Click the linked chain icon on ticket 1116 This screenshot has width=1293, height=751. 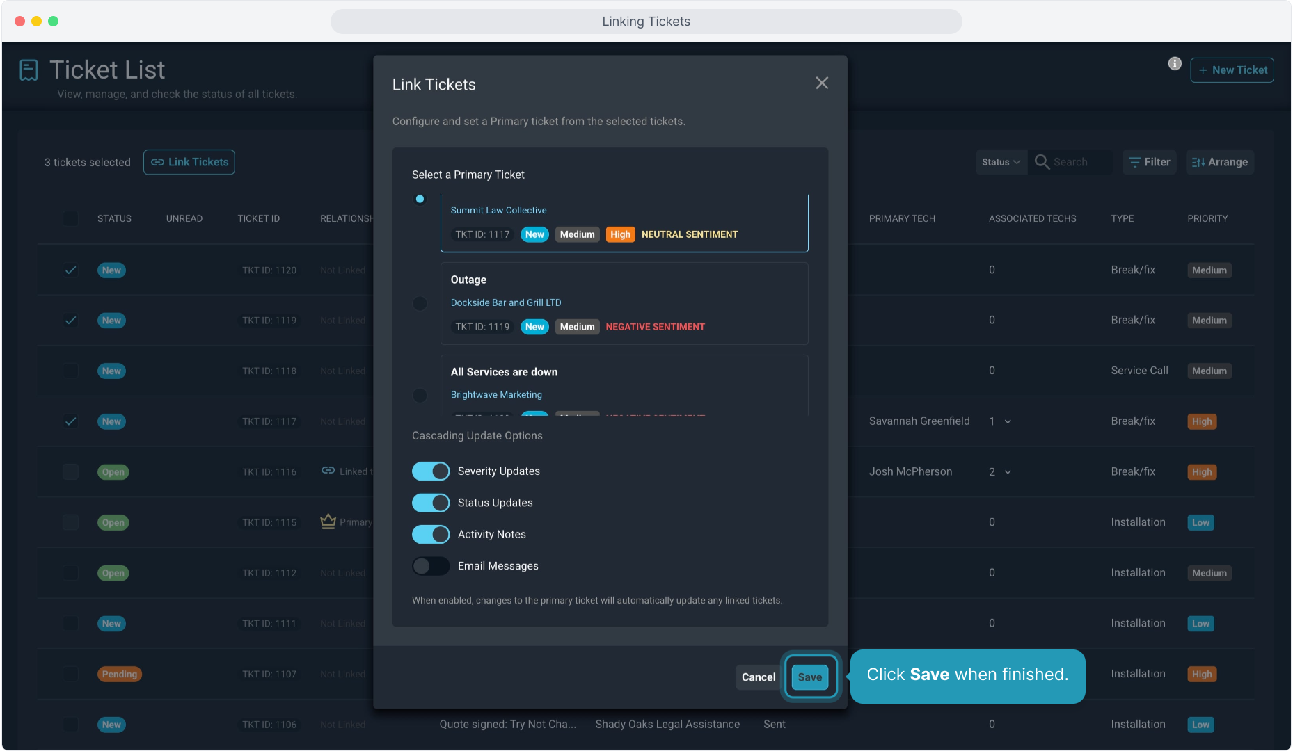tap(328, 471)
